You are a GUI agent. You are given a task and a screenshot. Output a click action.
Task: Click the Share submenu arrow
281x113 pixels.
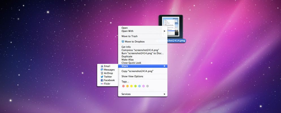click(165, 66)
